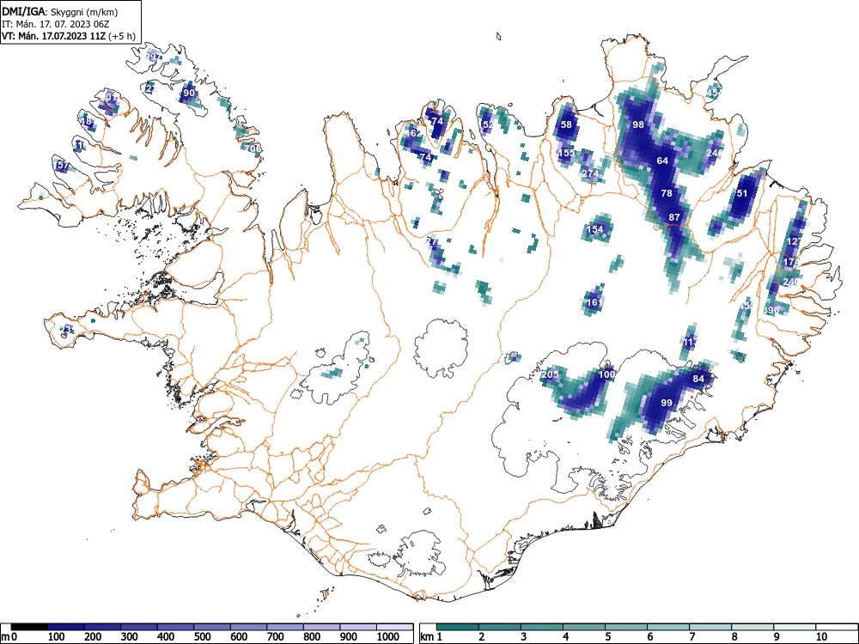
Task: Click the 1000 label on metre scale
Action: click(x=388, y=637)
